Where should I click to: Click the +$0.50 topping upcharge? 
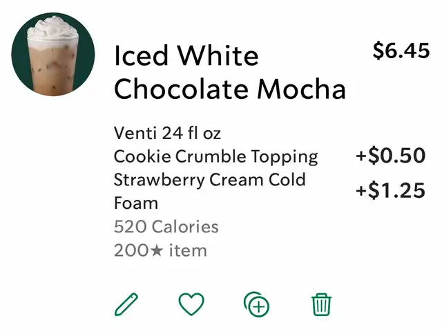[x=390, y=156]
